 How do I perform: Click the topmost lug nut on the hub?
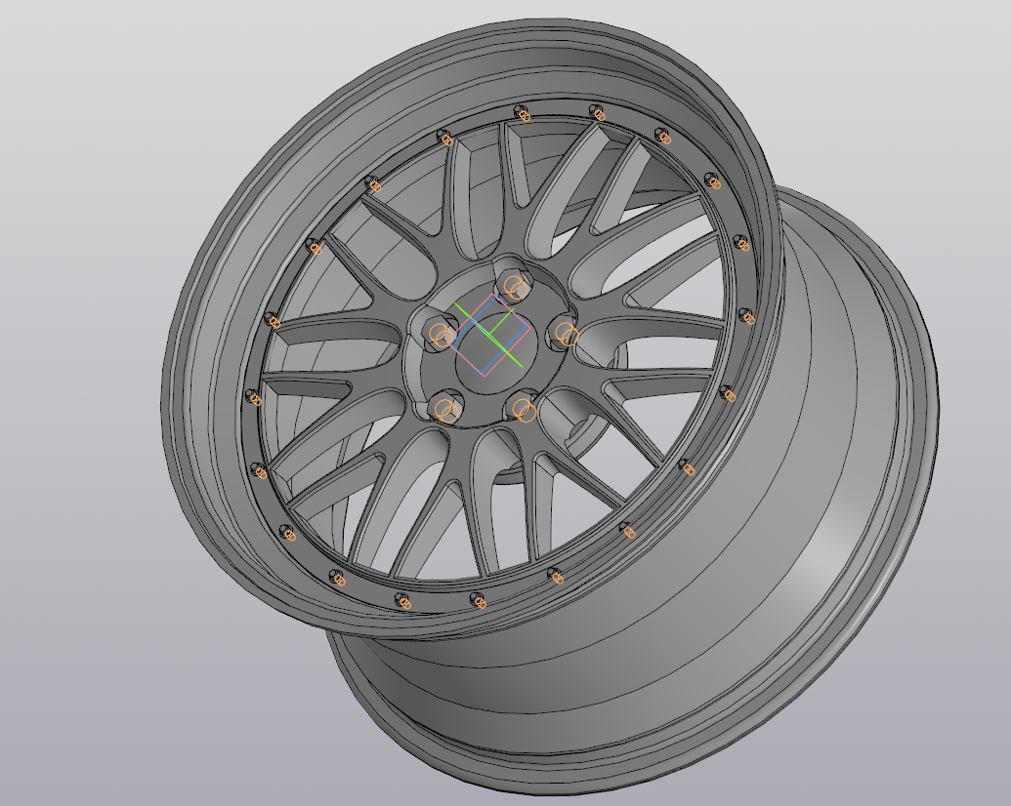[x=513, y=286]
